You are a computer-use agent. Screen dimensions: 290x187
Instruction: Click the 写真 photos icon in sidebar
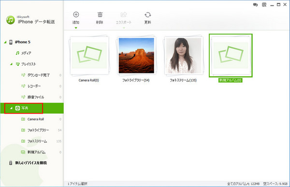17,108
